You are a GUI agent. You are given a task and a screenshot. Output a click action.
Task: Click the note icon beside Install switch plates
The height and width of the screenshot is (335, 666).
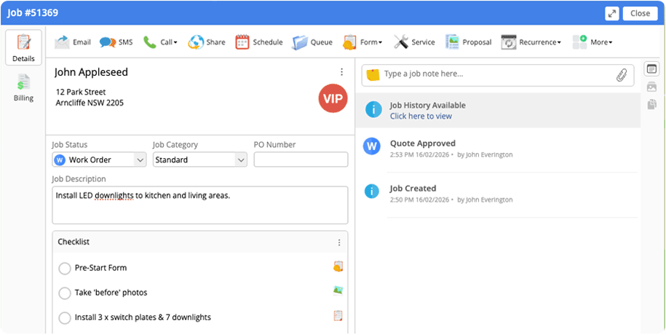(x=338, y=316)
